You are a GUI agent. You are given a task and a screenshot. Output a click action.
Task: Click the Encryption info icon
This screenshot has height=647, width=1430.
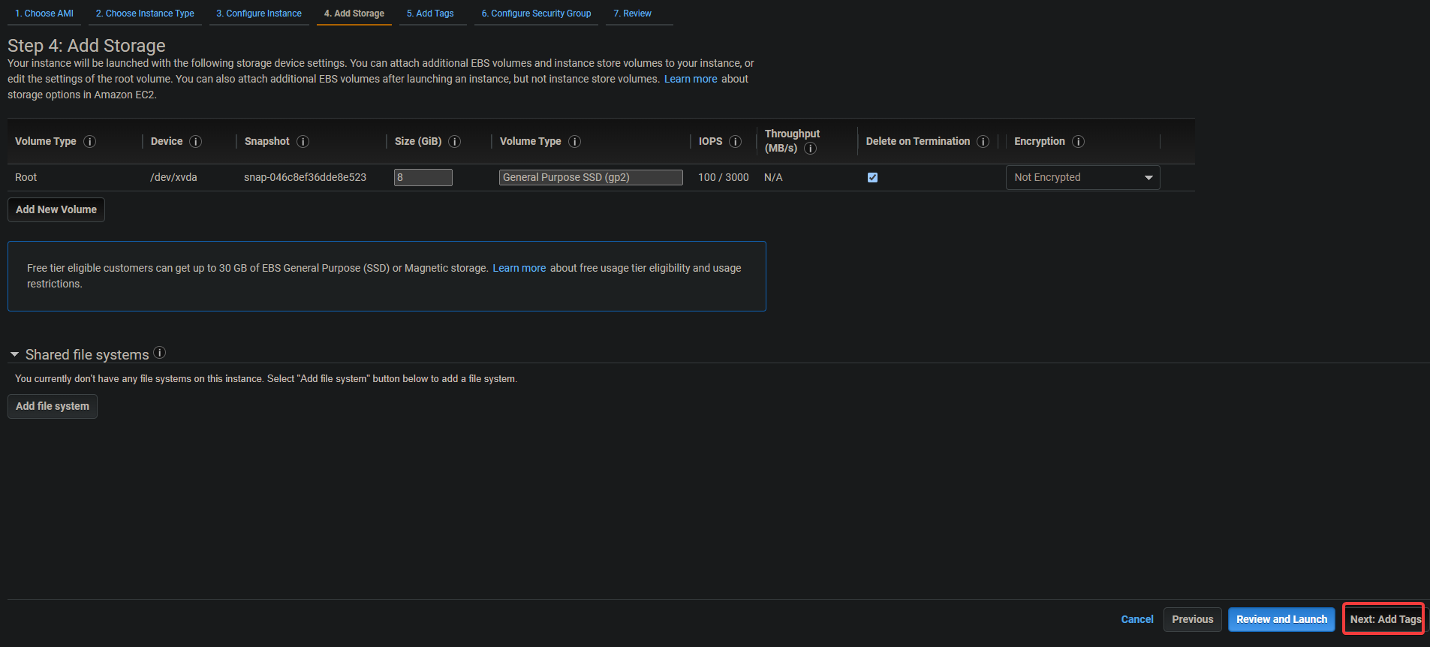tap(1079, 142)
